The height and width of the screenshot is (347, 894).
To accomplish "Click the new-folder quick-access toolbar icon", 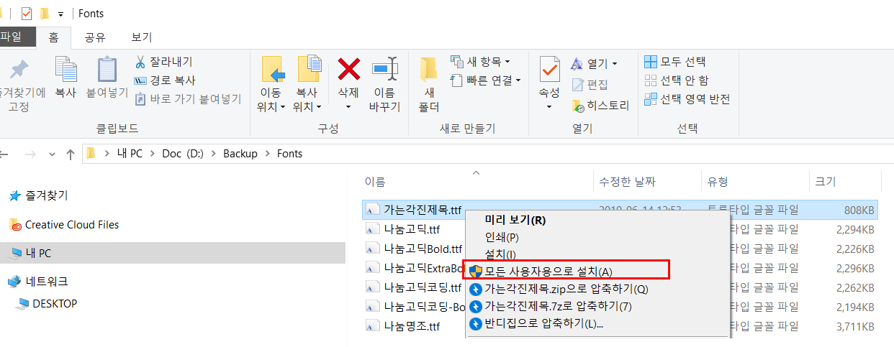I will [45, 13].
